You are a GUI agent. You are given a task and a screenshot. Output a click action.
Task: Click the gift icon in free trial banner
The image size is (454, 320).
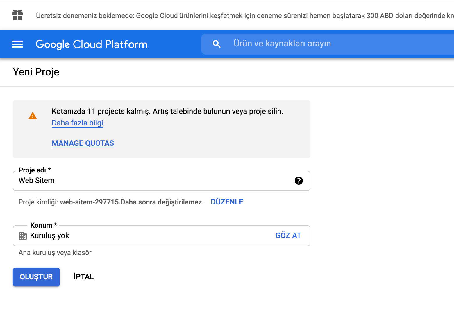[x=17, y=15]
